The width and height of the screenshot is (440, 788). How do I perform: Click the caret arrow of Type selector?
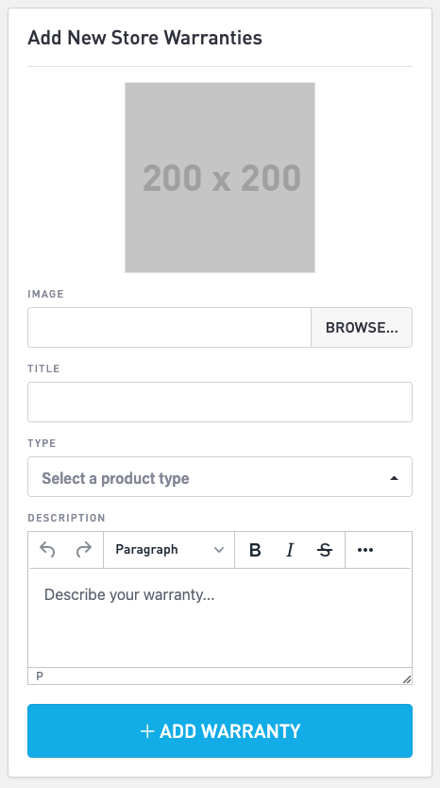(x=395, y=478)
